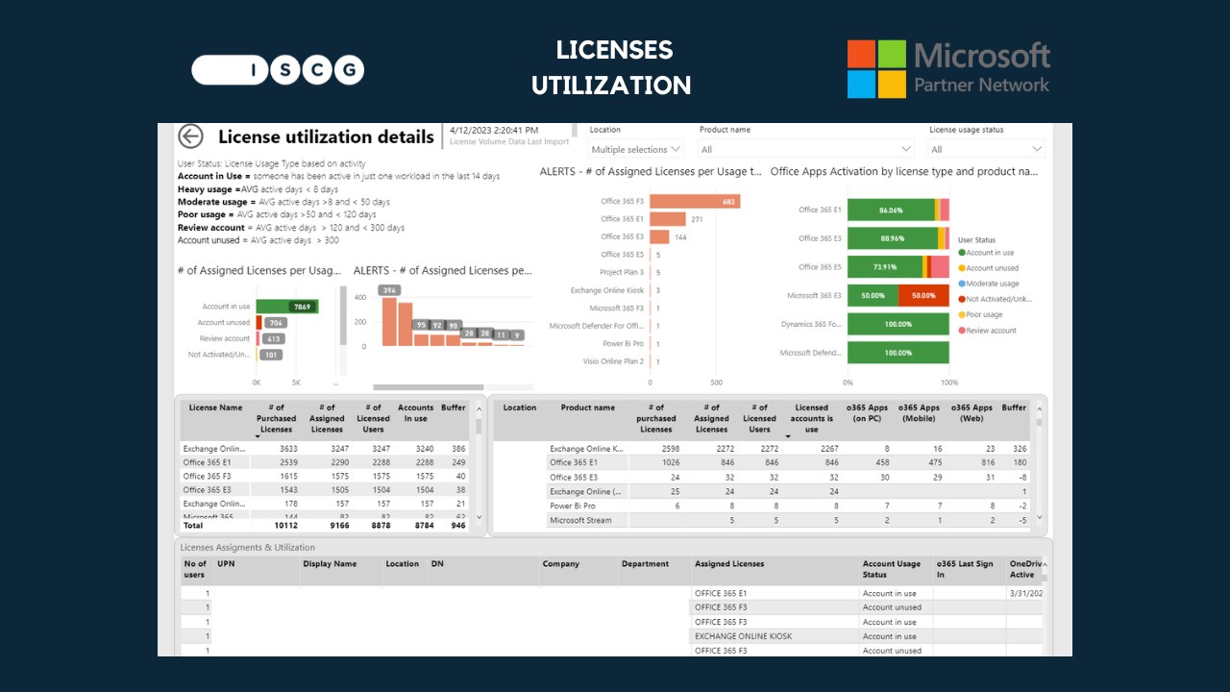Select the Office 365 E1 bar 271
The width and height of the screenshot is (1230, 692).
point(668,219)
